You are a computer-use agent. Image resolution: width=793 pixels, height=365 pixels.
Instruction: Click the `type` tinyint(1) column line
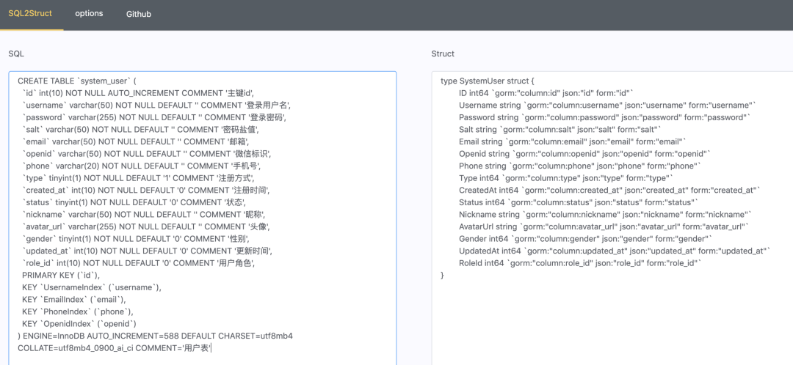tap(139, 177)
